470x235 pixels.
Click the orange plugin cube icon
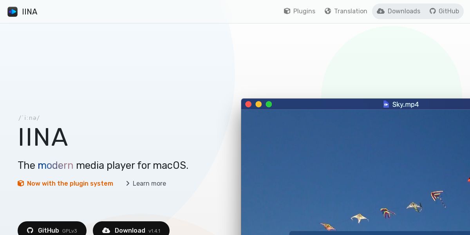21,183
